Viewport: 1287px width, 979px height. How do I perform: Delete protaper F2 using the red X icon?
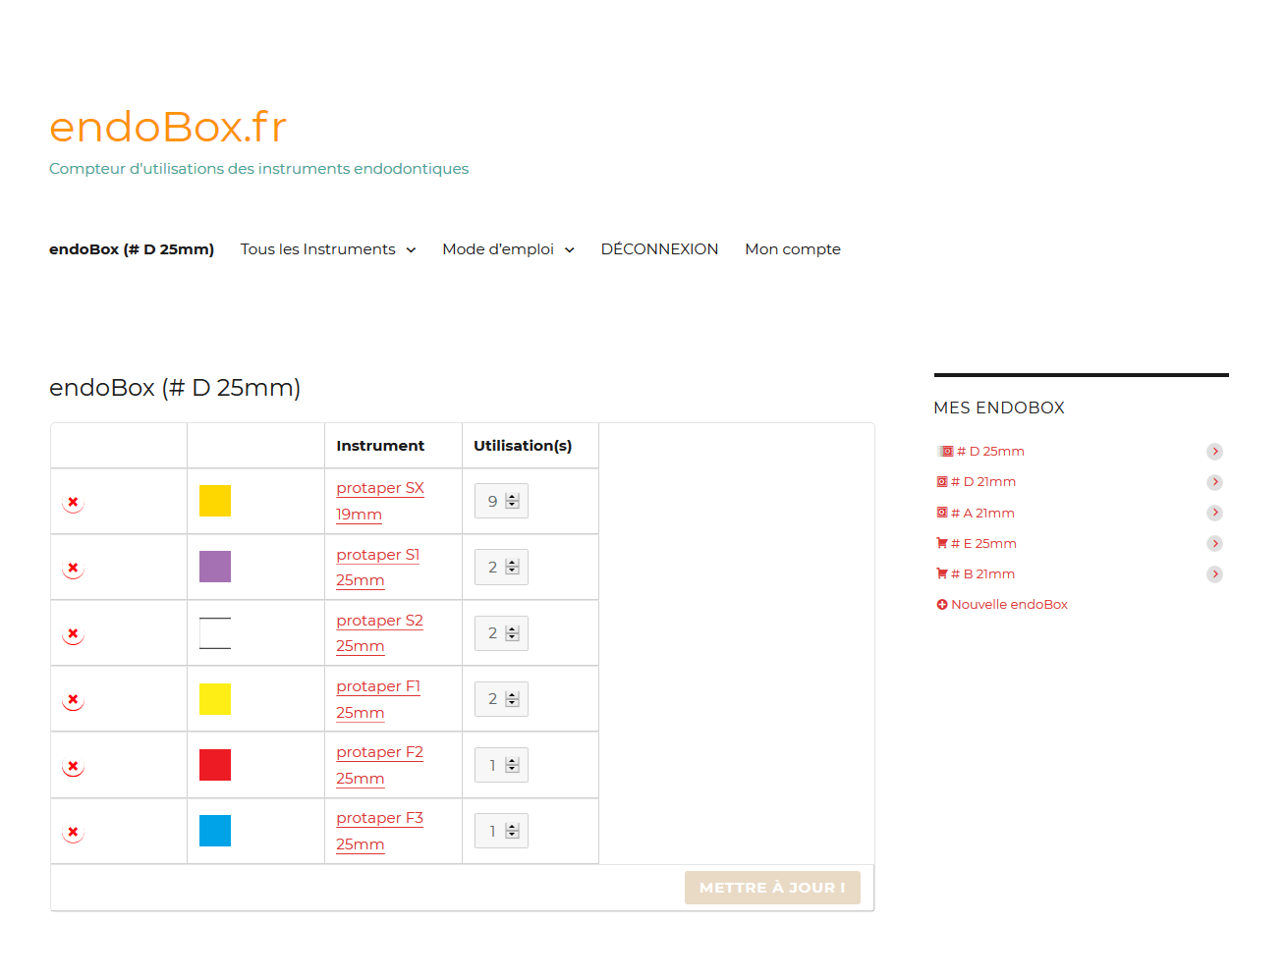[x=73, y=766]
